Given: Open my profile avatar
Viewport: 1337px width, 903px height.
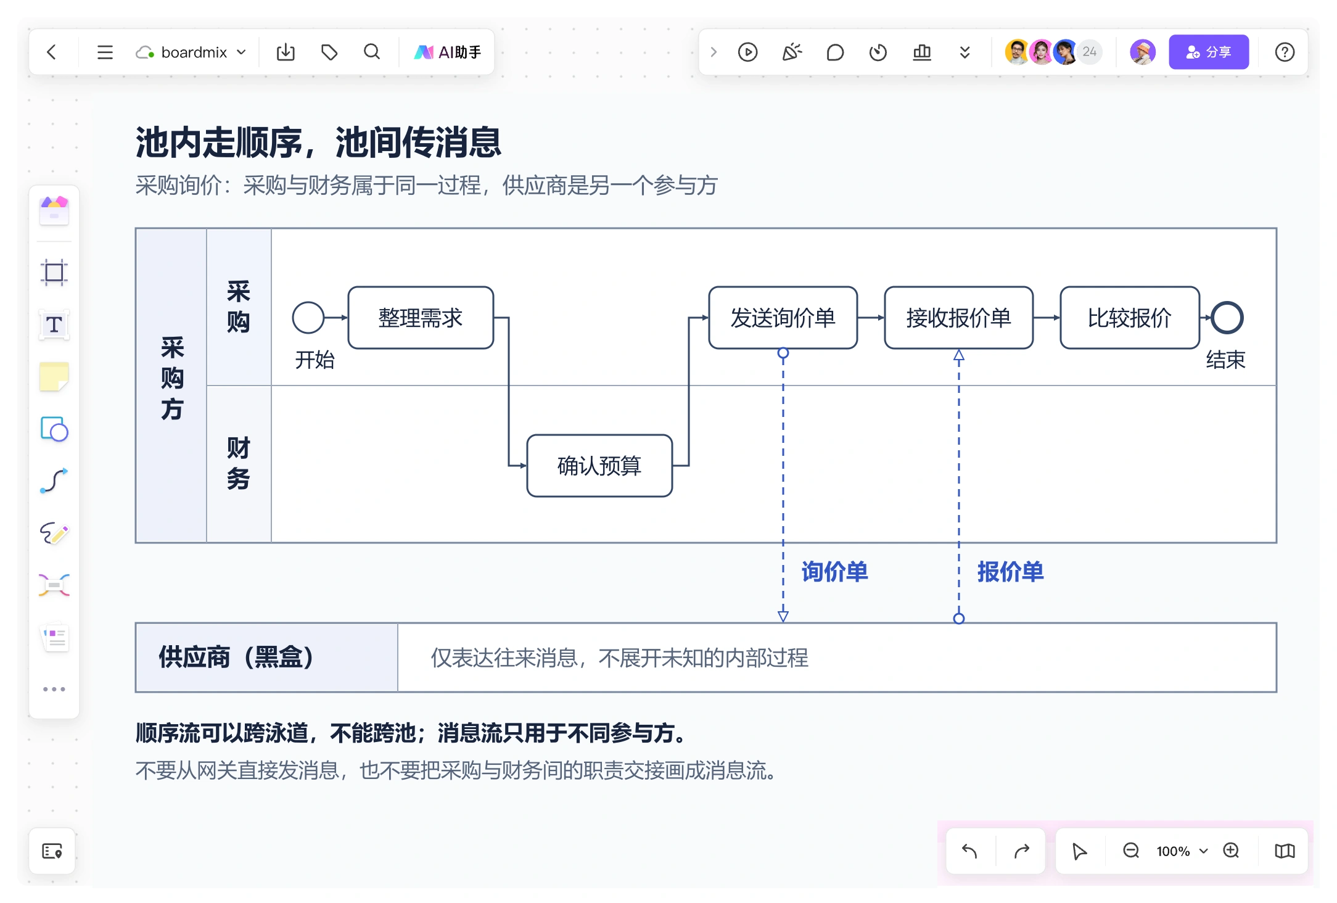Looking at the screenshot, I should coord(1143,52).
